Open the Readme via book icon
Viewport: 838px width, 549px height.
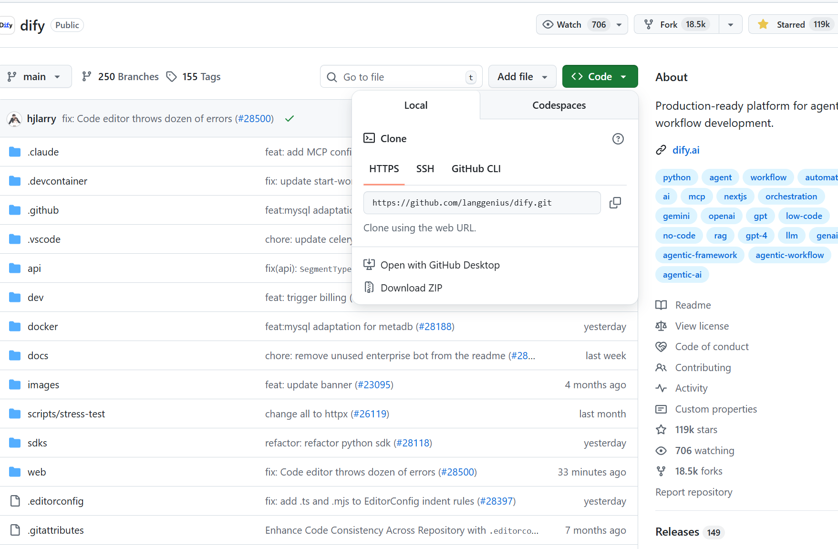(x=661, y=305)
